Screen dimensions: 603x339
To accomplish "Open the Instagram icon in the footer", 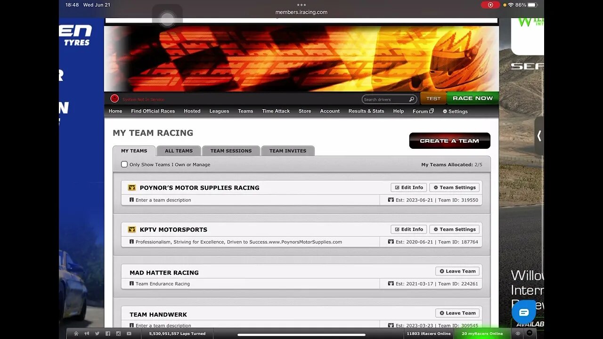I will click(118, 333).
